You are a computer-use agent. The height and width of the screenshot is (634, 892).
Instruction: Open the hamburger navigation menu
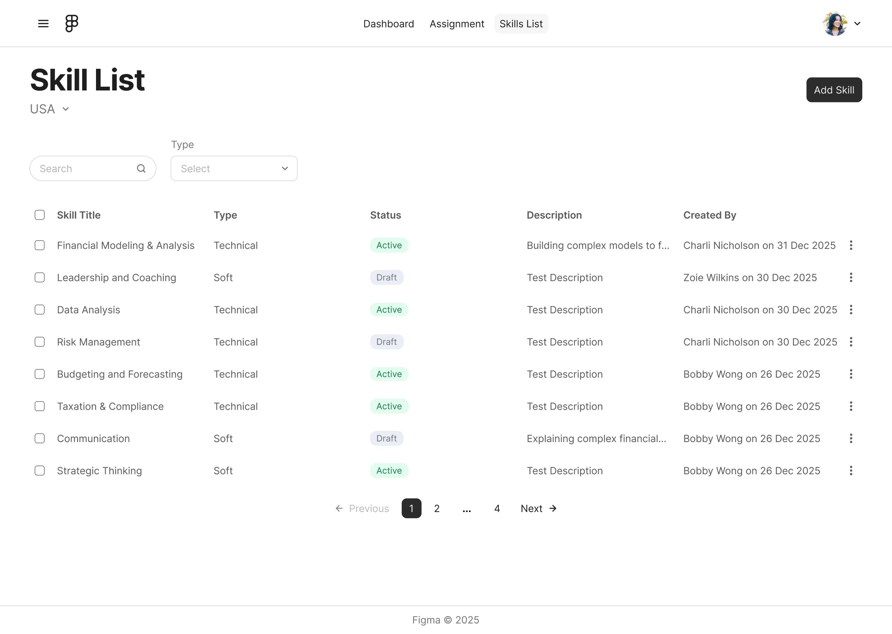pyautogui.click(x=43, y=23)
